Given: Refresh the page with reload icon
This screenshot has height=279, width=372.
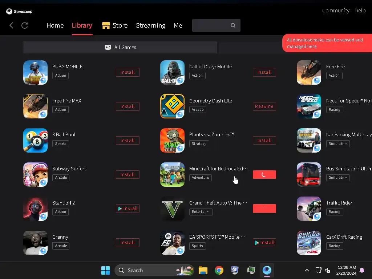Looking at the screenshot, I should pyautogui.click(x=25, y=25).
